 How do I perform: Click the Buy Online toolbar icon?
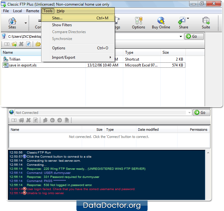pos(161,21)
